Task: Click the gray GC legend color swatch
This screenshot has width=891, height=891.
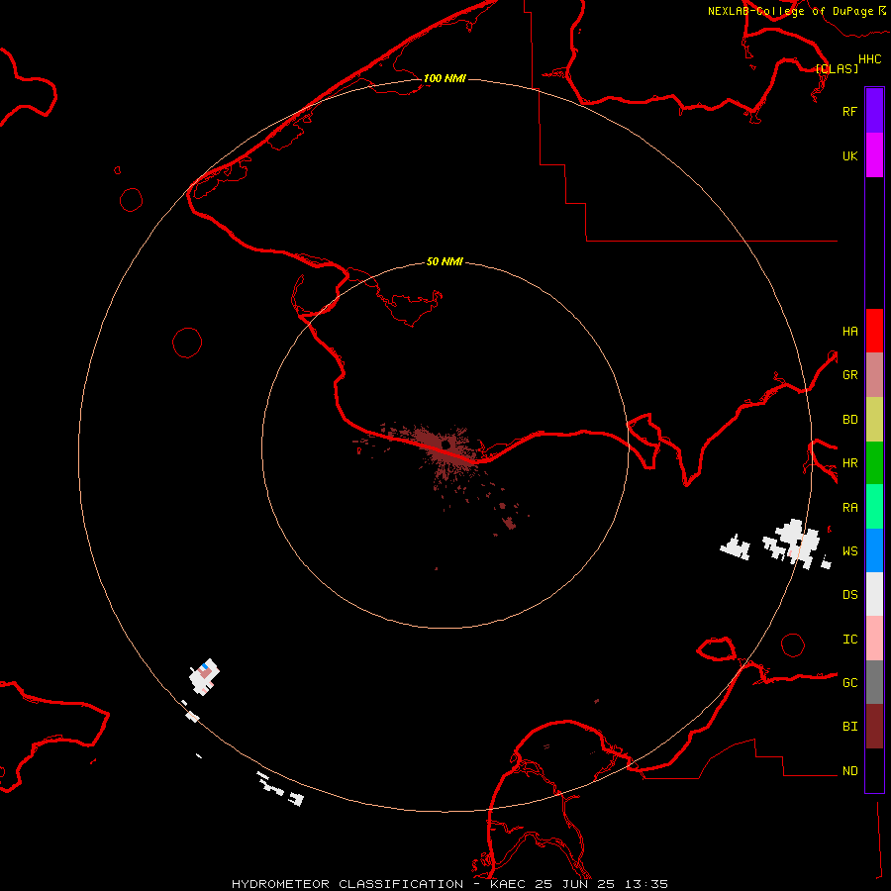Action: 874,682
